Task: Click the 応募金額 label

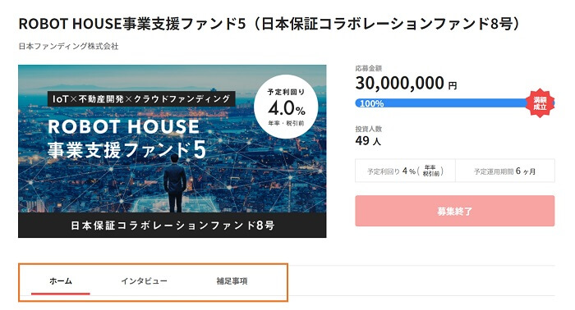Action: pyautogui.click(x=369, y=68)
